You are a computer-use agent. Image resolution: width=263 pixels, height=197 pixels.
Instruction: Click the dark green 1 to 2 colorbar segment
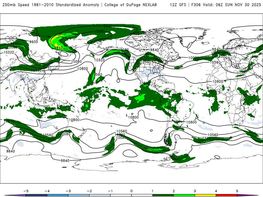[163, 195]
